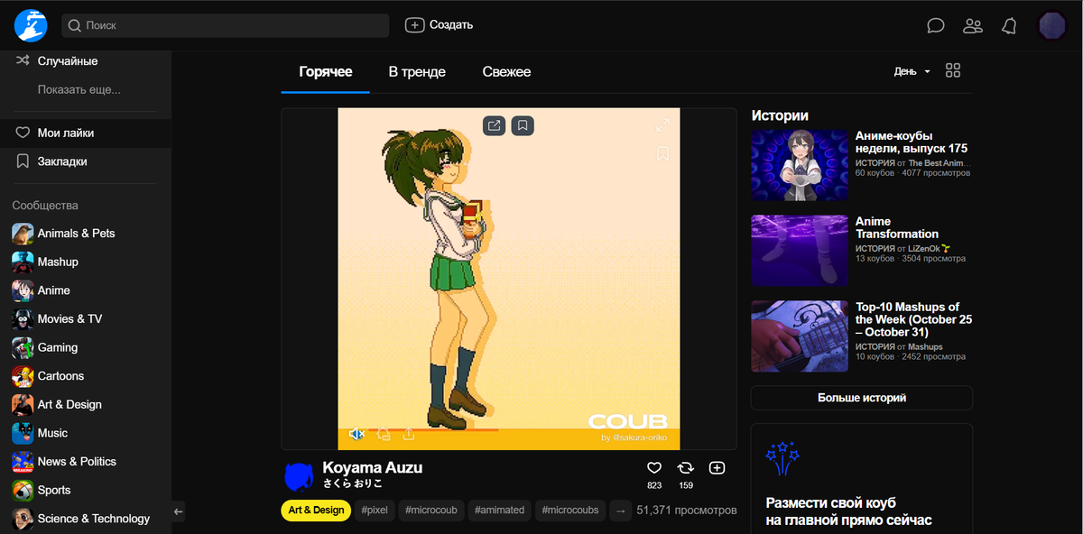1083x534 pixels.
Task: Add the coub to a channel with the plus icon
Action: (x=717, y=467)
